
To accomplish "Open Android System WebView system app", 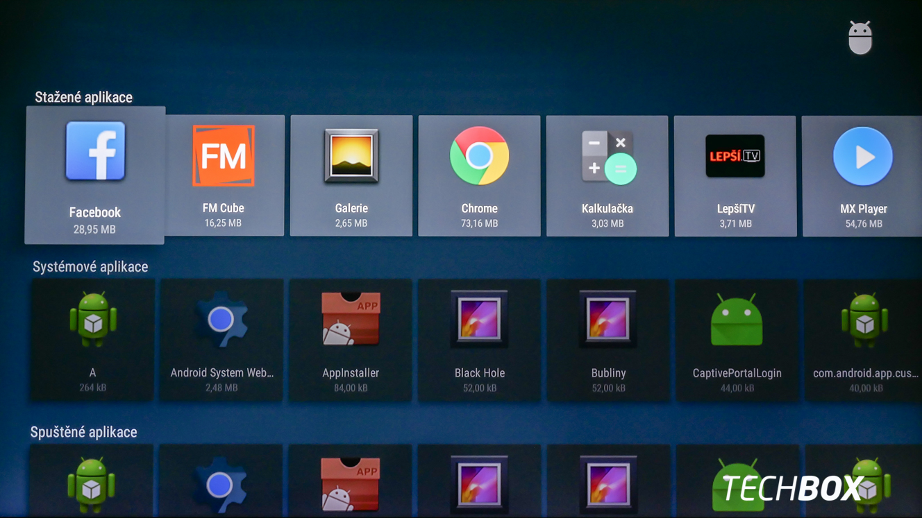I will (221, 340).
